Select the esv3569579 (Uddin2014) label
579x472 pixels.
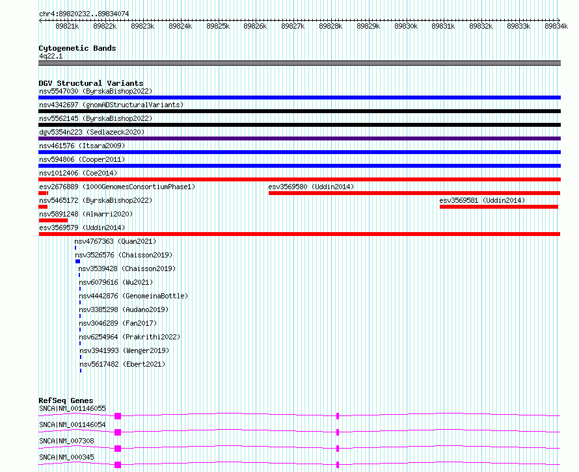coord(82,228)
